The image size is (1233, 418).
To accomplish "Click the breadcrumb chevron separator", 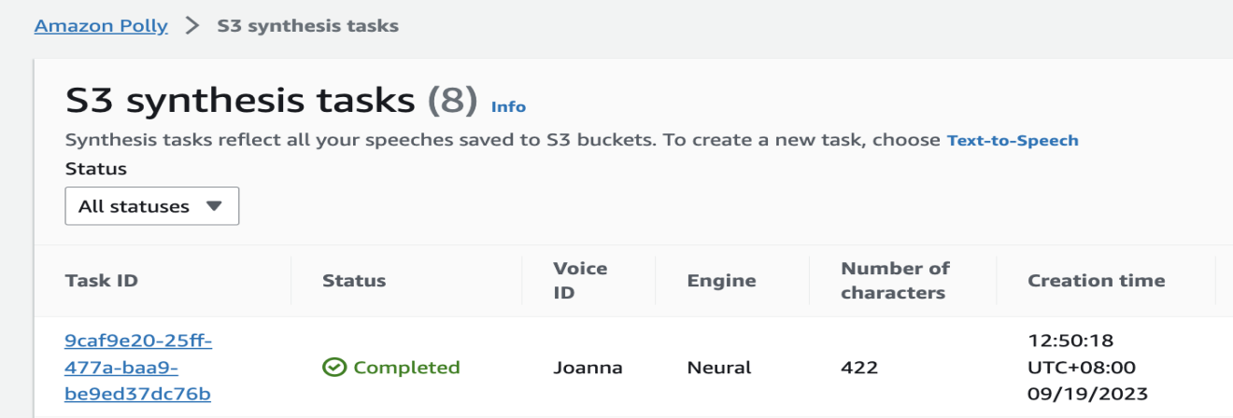I will (x=192, y=26).
